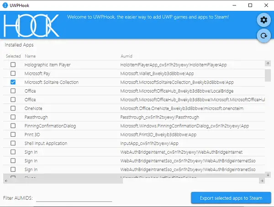Click the refresh apps list button
The height and width of the screenshot is (207, 274).
point(263,36)
